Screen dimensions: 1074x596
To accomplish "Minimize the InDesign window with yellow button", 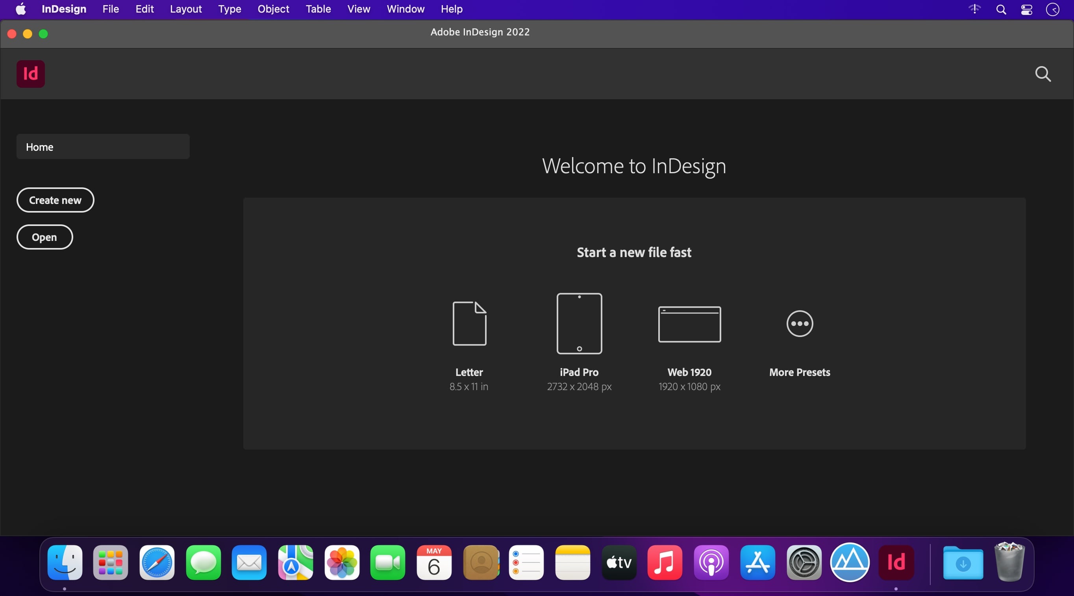I will pyautogui.click(x=28, y=34).
